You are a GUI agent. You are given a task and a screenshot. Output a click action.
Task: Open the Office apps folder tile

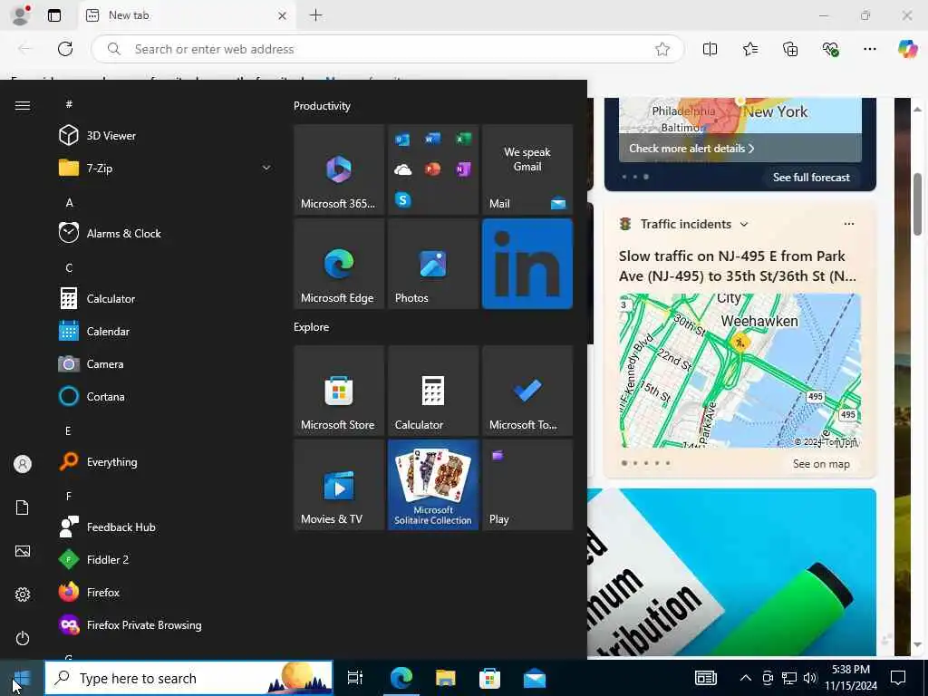432,169
